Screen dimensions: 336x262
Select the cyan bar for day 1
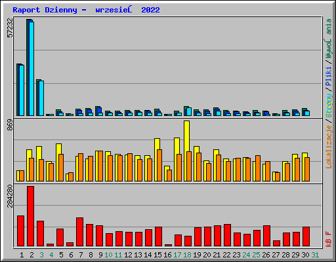point(22,90)
